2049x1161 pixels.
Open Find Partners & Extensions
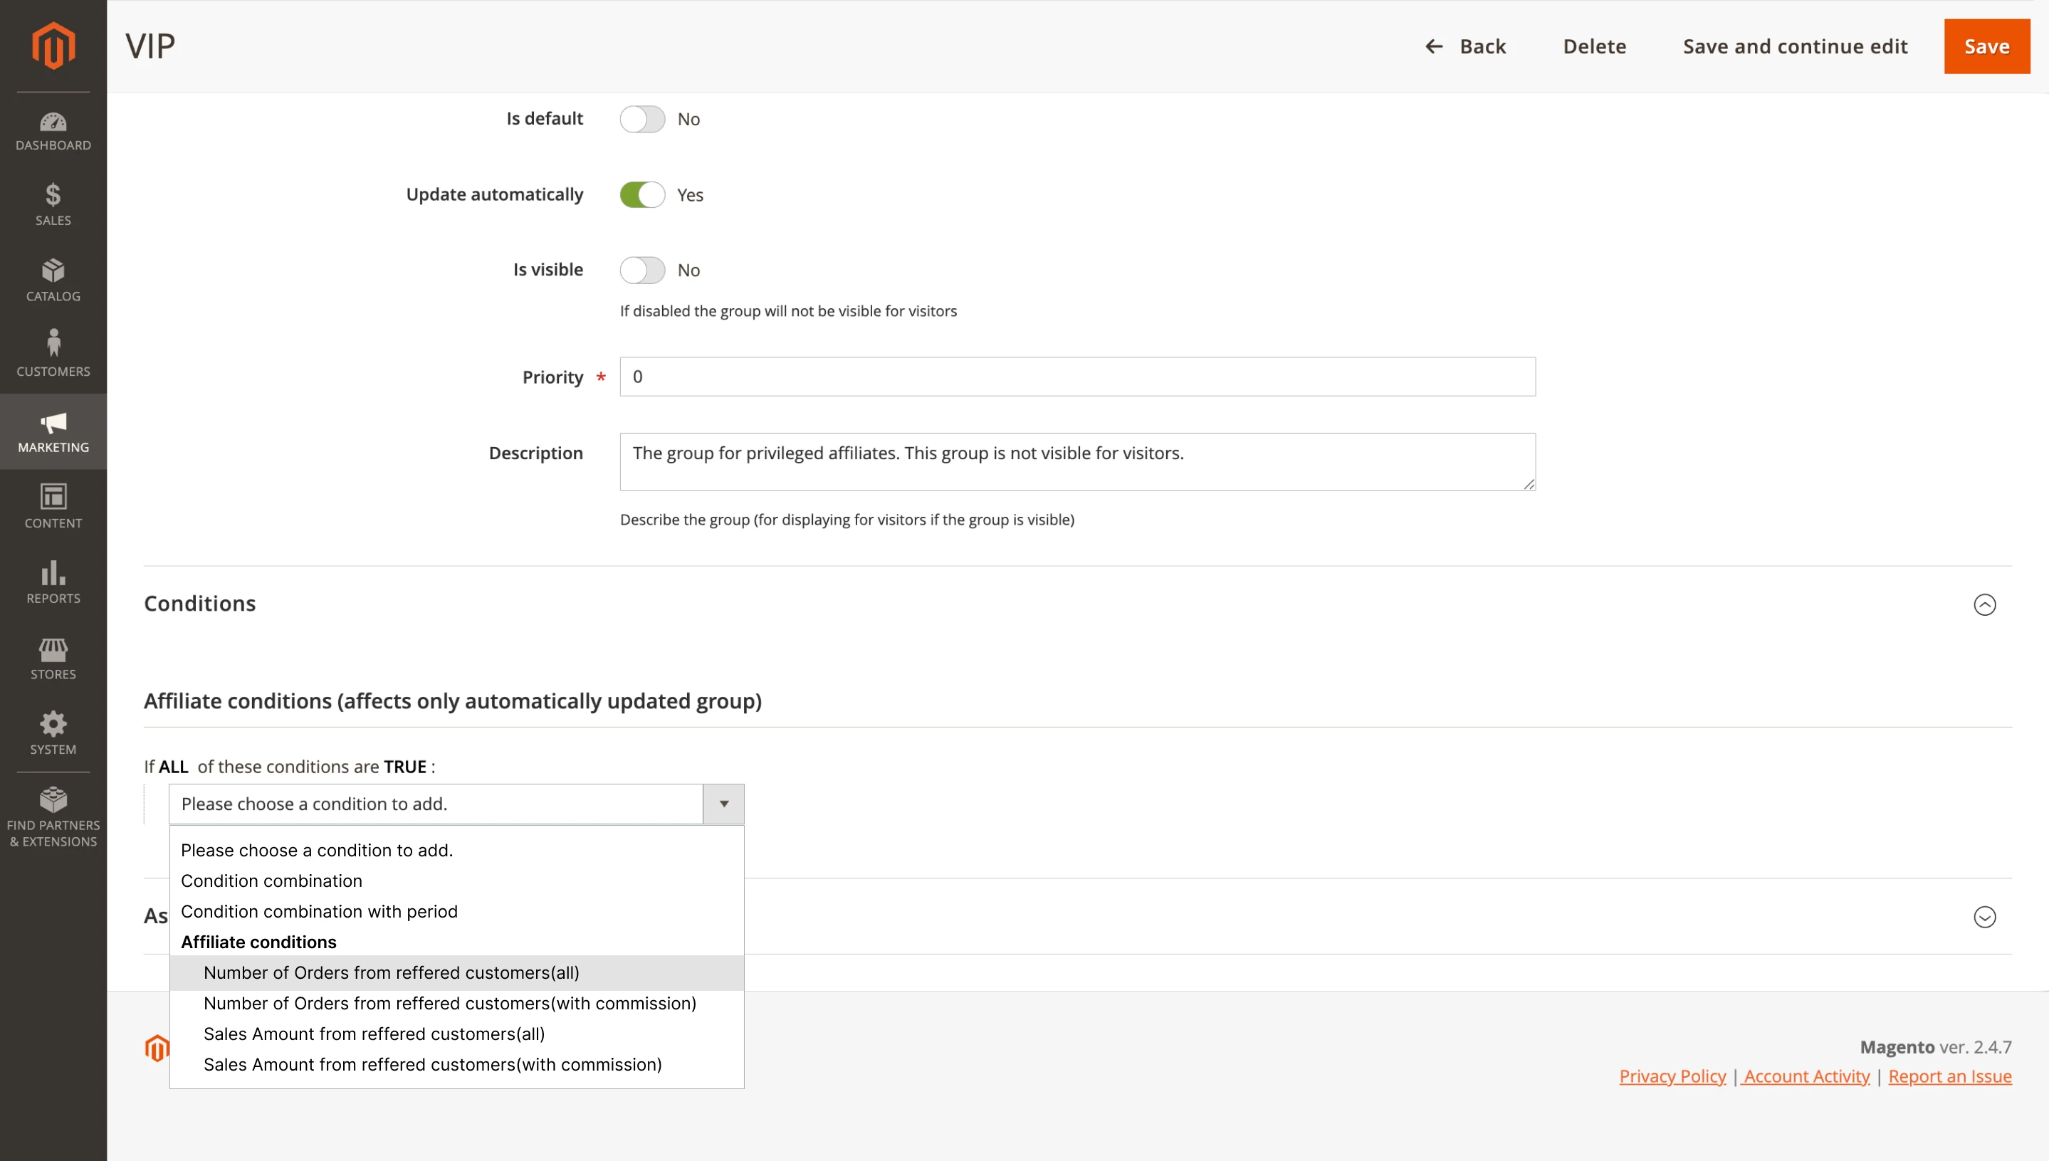click(53, 814)
